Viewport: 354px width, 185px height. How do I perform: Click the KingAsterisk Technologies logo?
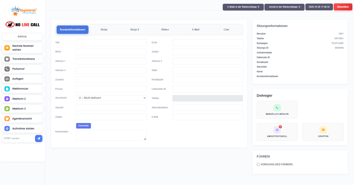24,11
